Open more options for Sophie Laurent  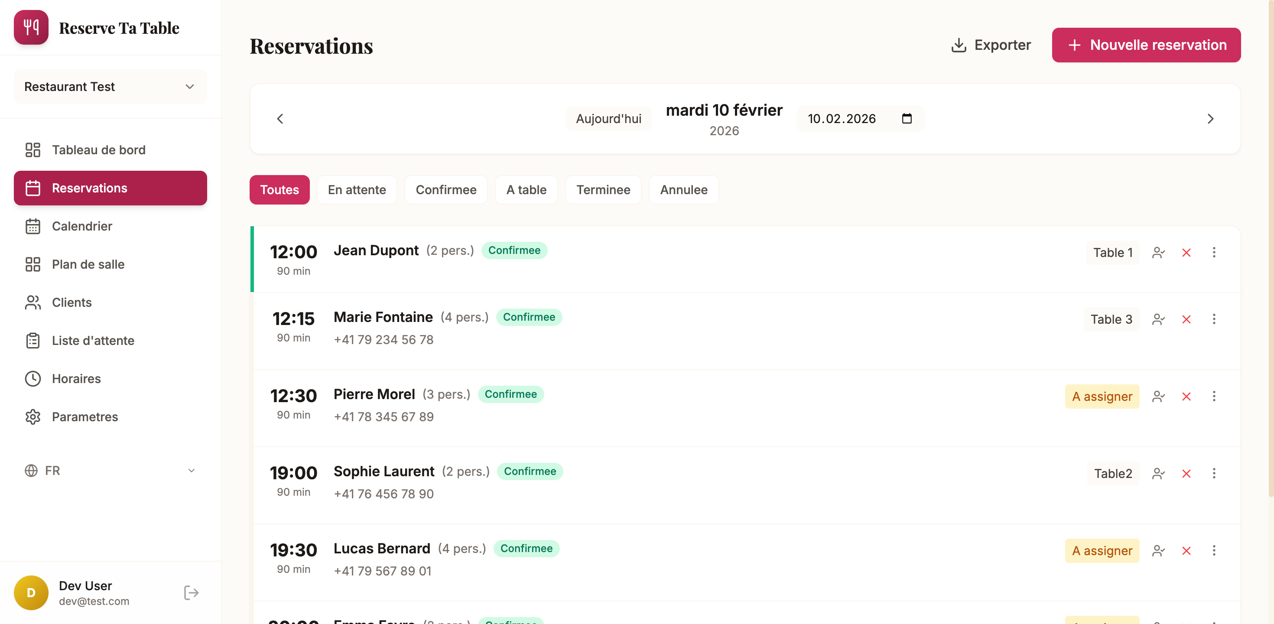(1214, 474)
